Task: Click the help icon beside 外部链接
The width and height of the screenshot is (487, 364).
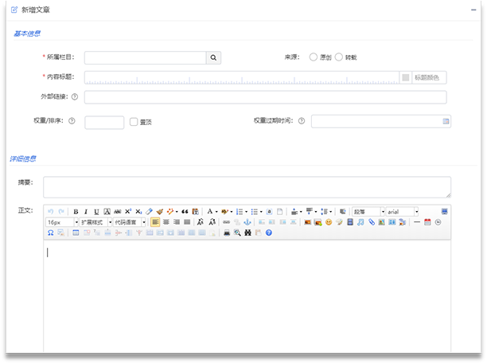Action: click(x=75, y=97)
